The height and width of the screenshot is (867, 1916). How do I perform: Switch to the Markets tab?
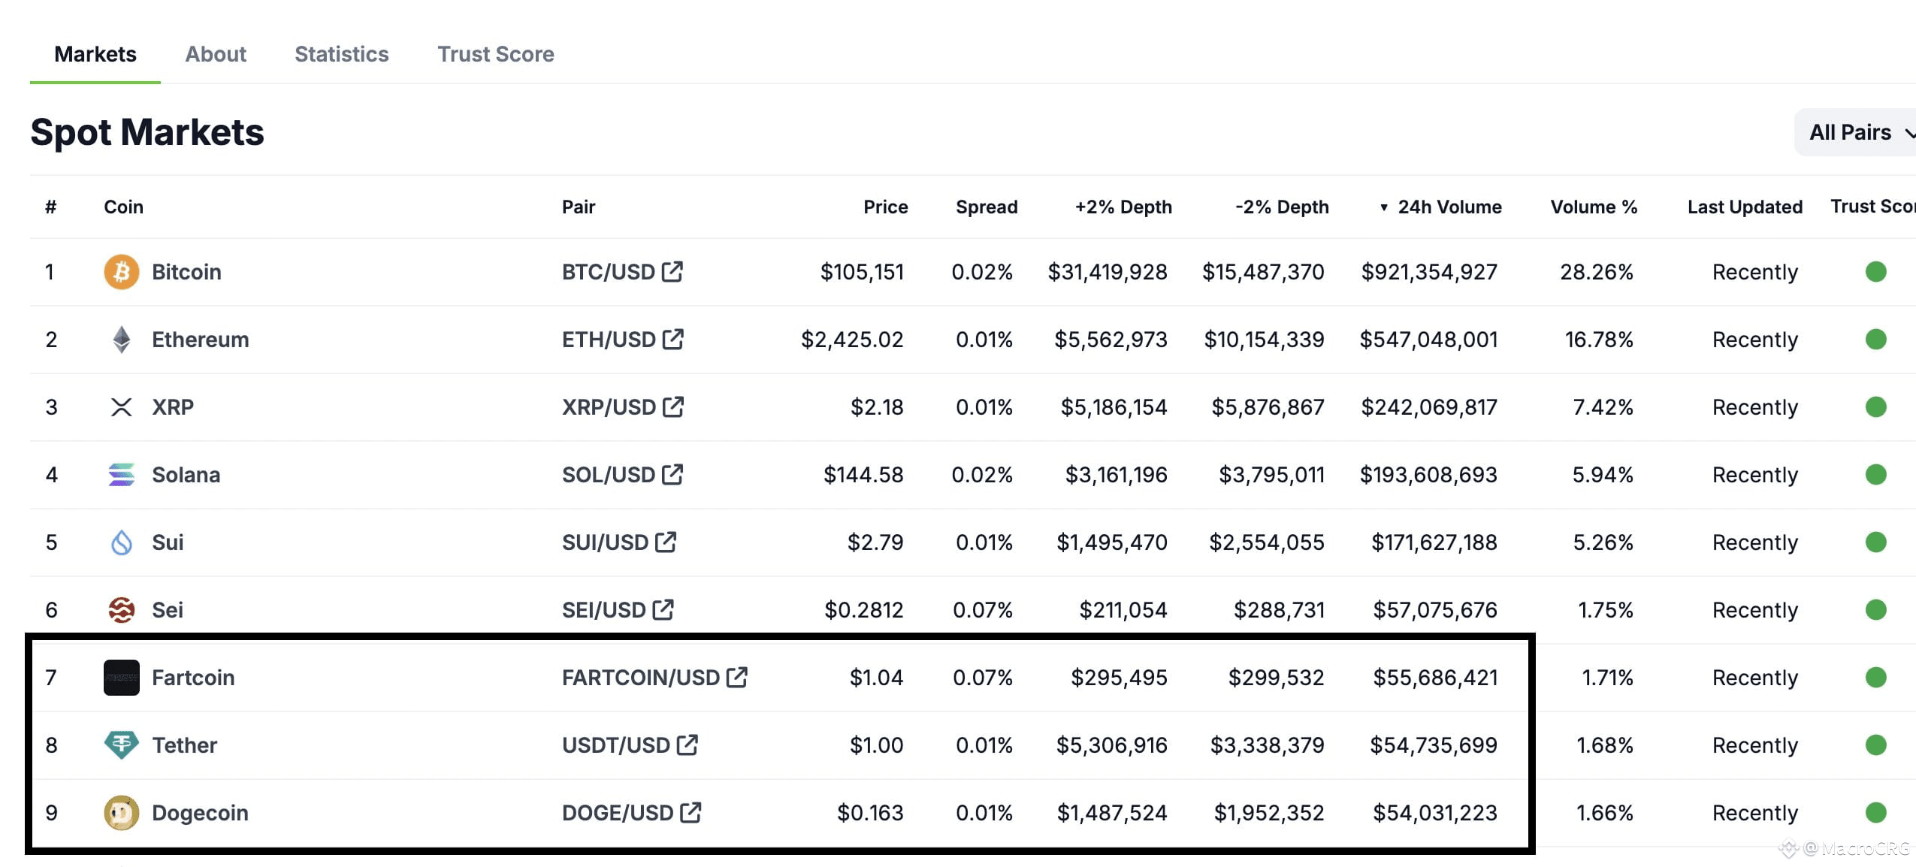(95, 54)
